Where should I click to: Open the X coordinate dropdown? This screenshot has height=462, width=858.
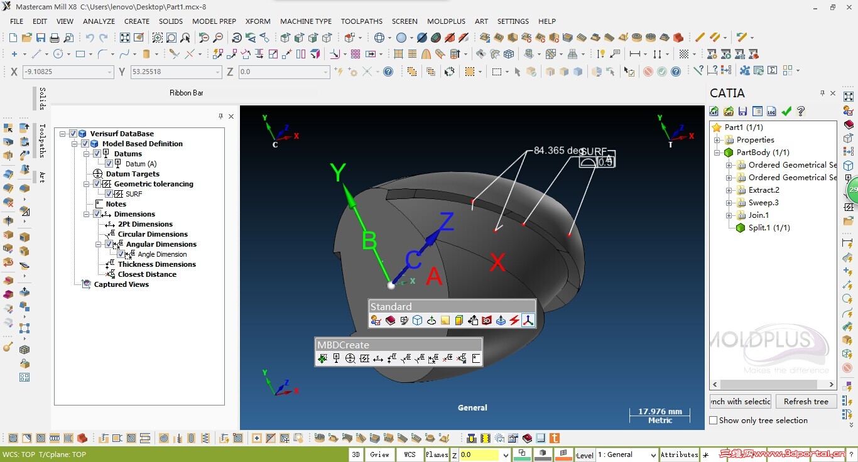111,72
